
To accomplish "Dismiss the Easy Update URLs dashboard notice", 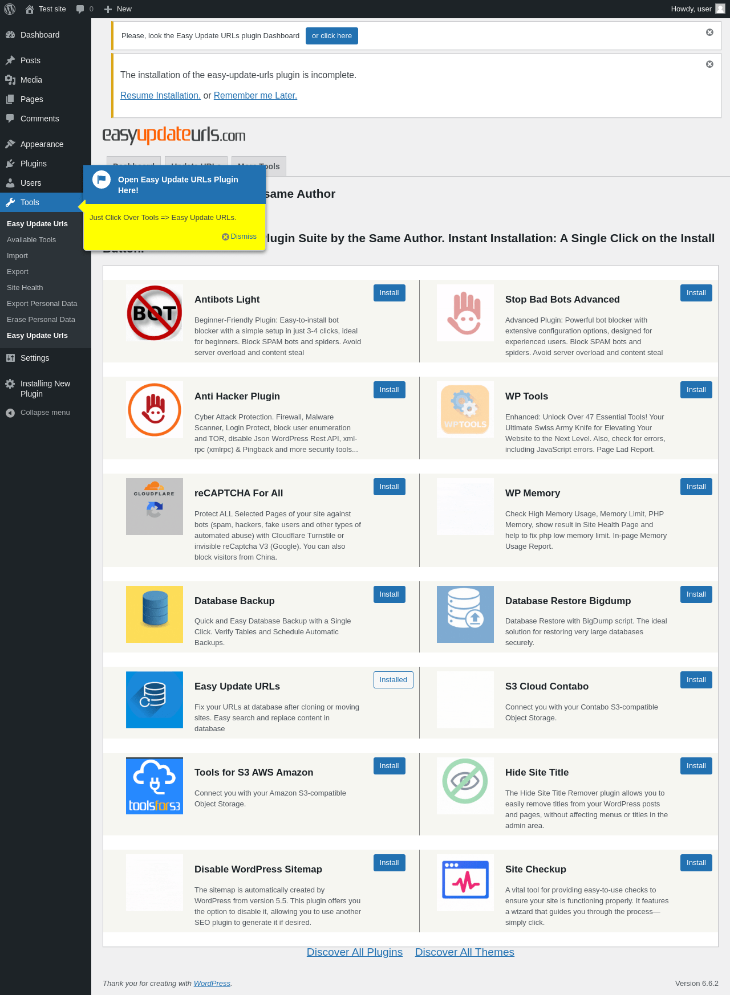I will [x=709, y=32].
